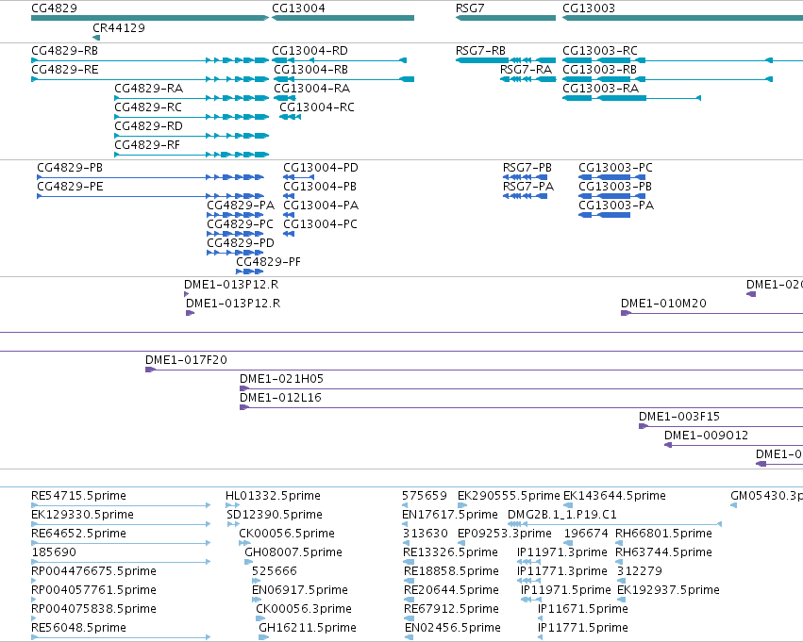Open the CG4829-RB transcript label

click(64, 51)
